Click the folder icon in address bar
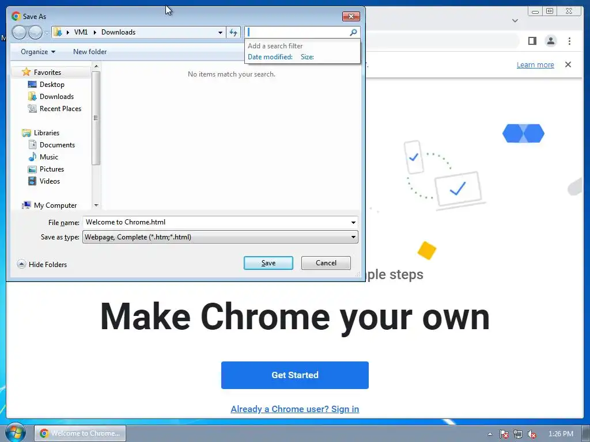Viewport: 590px width, 442px height. point(58,32)
